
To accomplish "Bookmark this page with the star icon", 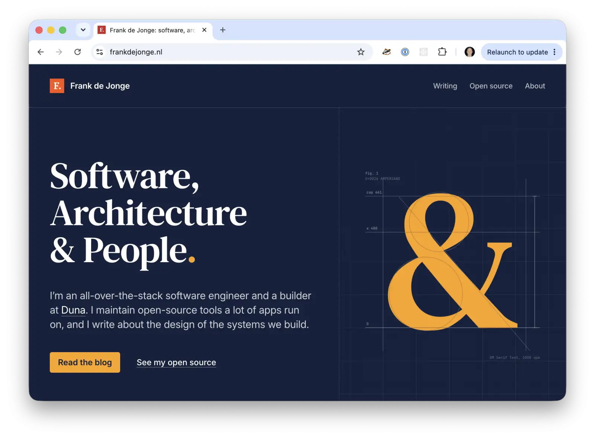I will click(x=361, y=52).
